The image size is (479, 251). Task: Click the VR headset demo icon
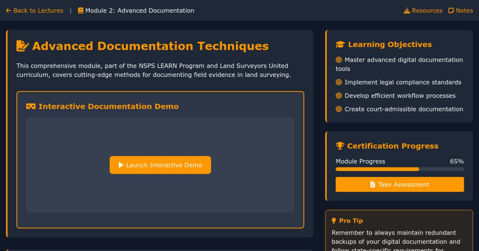tap(31, 106)
